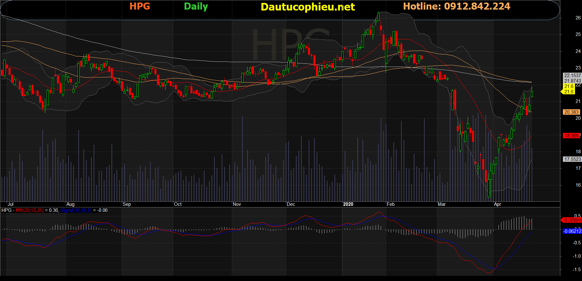The height and width of the screenshot is (281, 582).
Task: Click the HPG ticker title
Action: [x=140, y=6]
